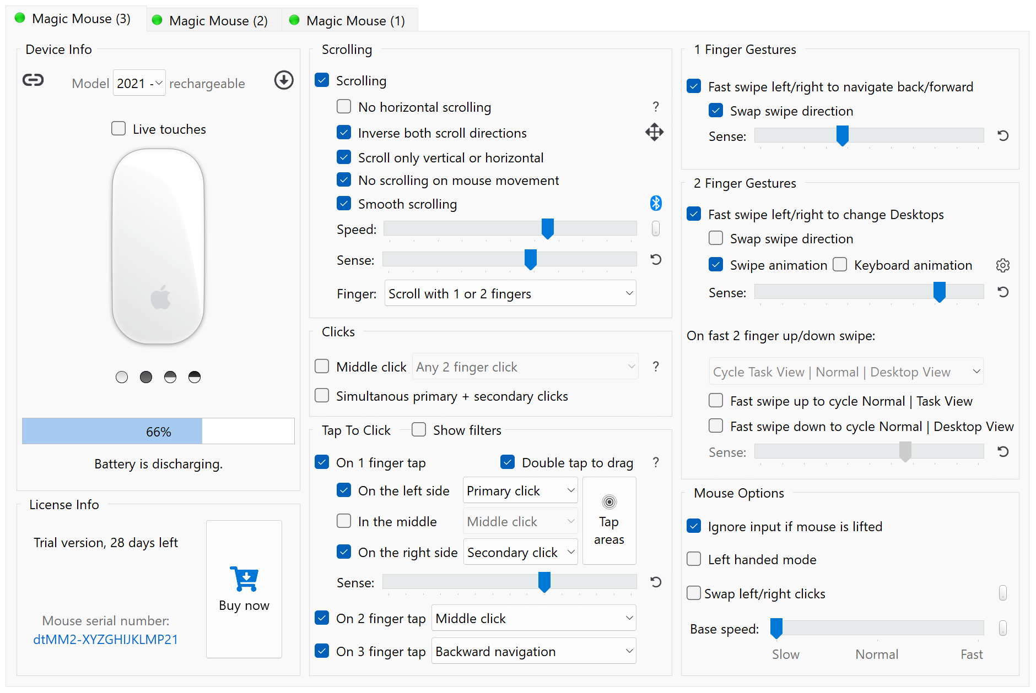Open scrolling help via the question mark icon
This screenshot has width=1036, height=693.
pos(655,106)
